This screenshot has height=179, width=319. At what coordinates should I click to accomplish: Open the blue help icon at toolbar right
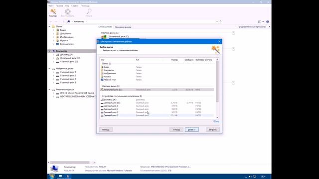(268, 21)
